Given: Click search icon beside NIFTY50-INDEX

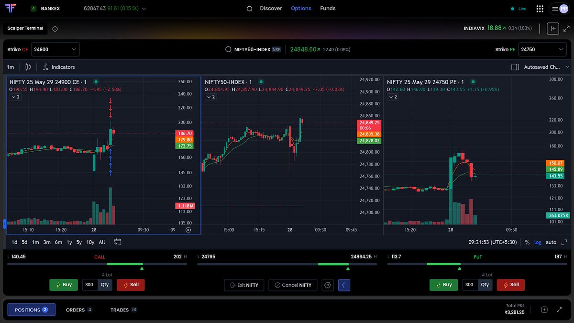Looking at the screenshot, I should [x=229, y=49].
